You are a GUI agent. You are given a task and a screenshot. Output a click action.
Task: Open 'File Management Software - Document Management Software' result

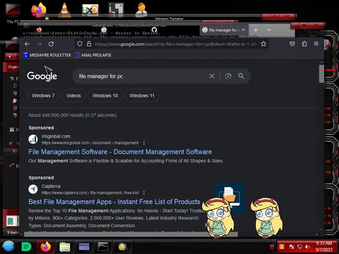click(x=120, y=152)
